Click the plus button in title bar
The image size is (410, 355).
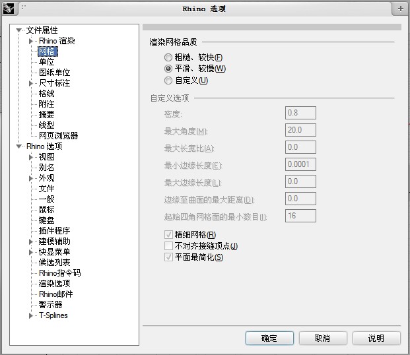point(400,9)
